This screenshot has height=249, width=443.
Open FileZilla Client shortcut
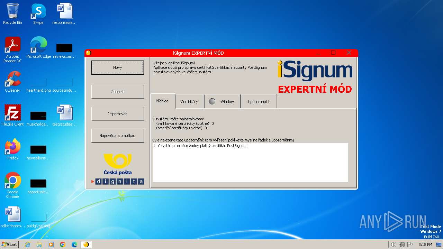pyautogui.click(x=12, y=116)
